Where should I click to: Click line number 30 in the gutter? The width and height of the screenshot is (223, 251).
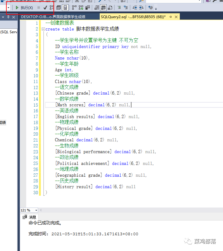pos(36,193)
